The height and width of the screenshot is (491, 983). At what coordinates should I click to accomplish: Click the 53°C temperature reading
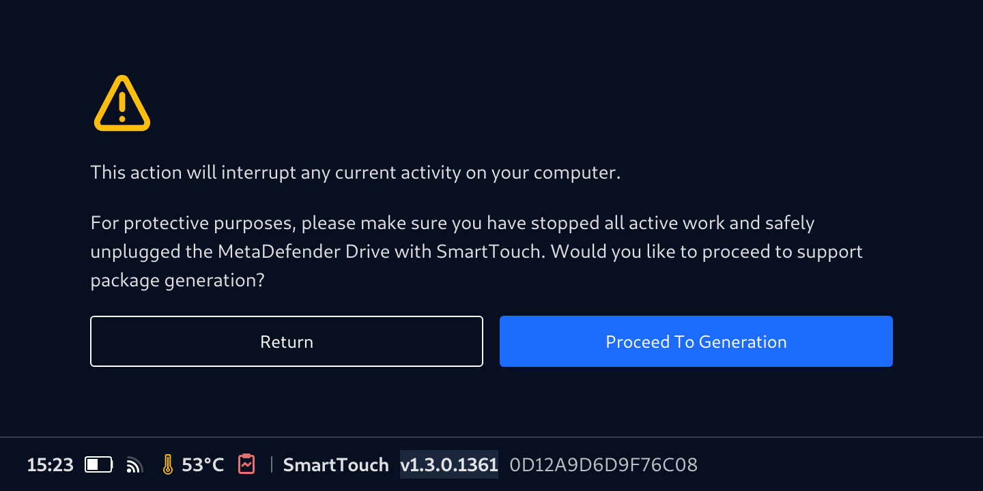pos(203,465)
